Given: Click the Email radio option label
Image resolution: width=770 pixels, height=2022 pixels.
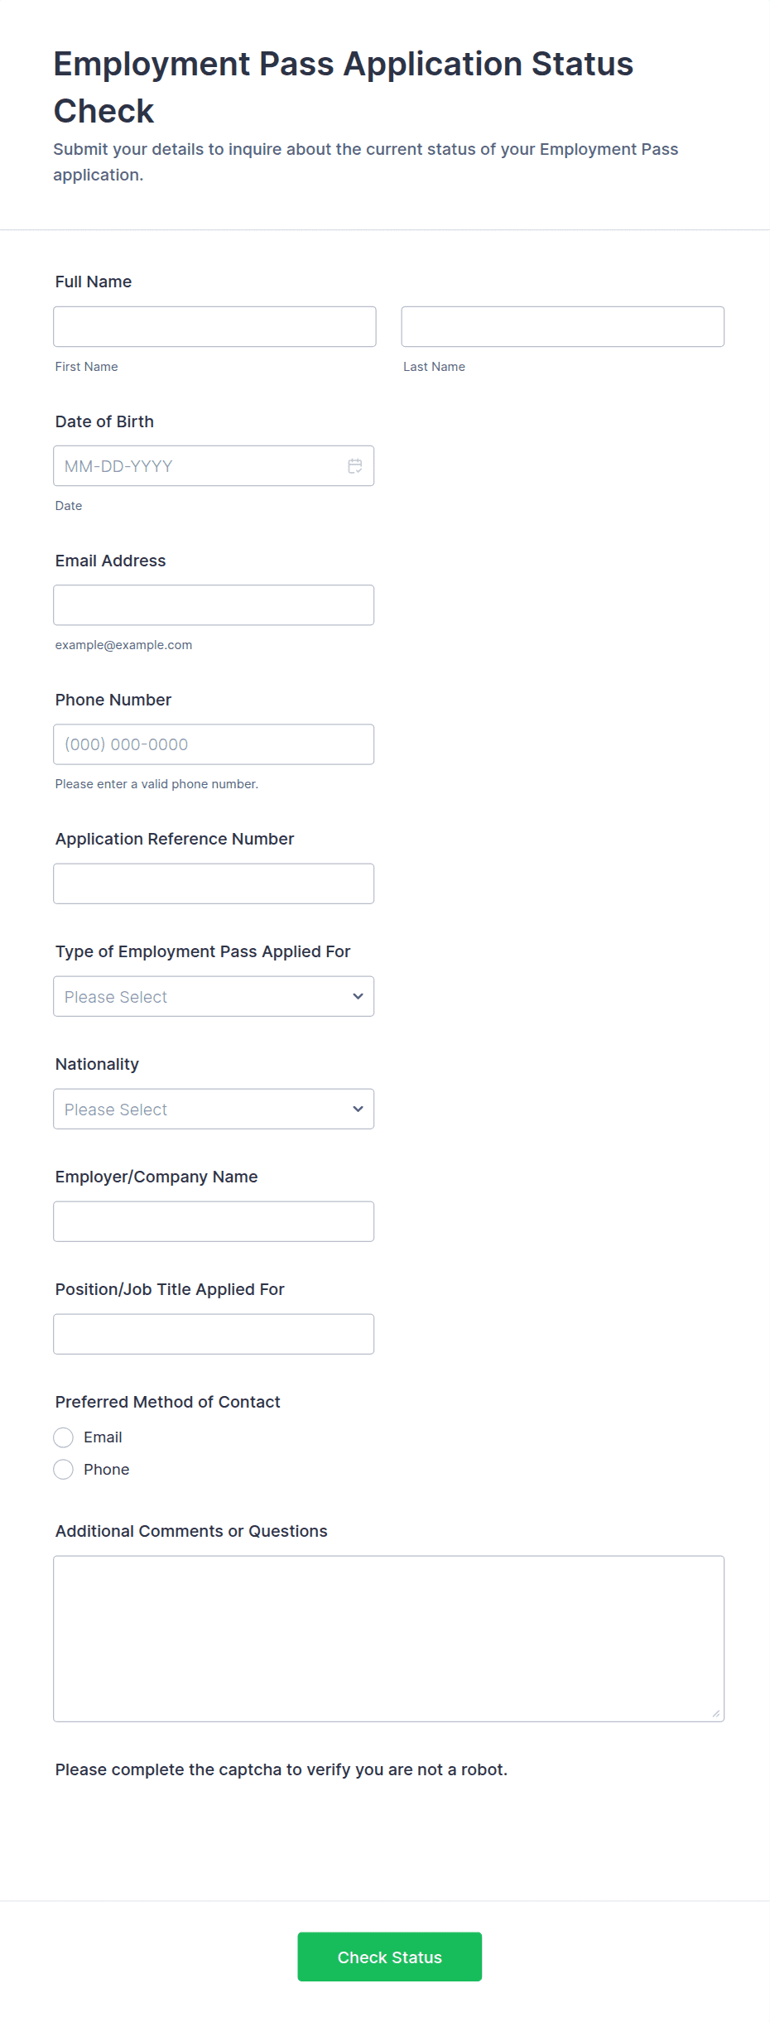Looking at the screenshot, I should 103,1437.
